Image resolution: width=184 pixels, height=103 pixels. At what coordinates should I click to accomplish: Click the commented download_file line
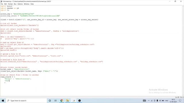coord(52,62)
